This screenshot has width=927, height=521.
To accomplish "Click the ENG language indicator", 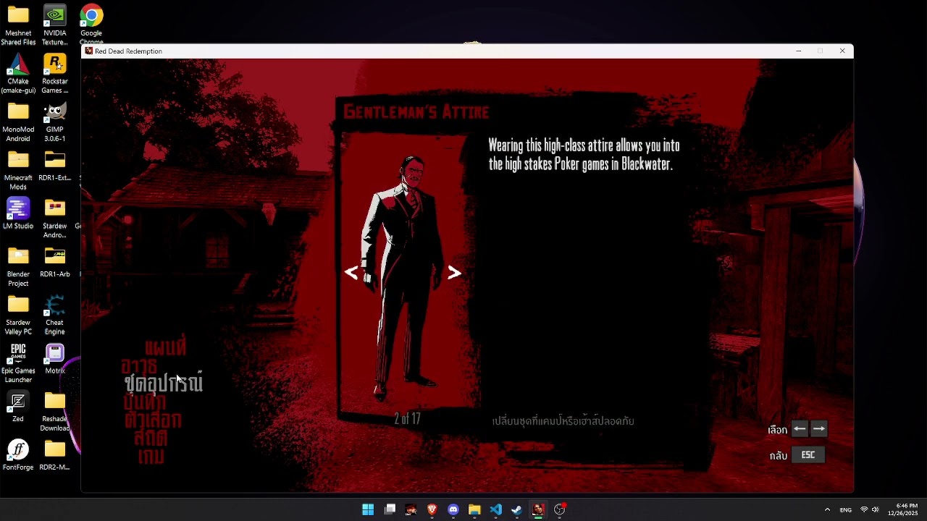I will pos(846,510).
